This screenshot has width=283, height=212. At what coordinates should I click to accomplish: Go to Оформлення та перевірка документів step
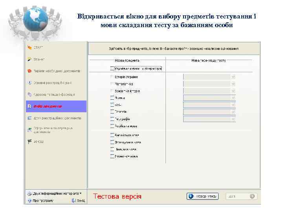pos(56,130)
